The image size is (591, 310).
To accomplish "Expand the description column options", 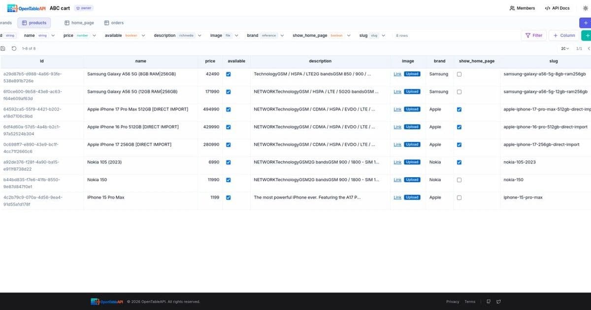I will point(199,35).
